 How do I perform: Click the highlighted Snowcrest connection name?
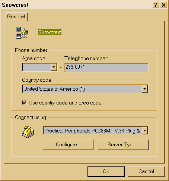[50, 32]
